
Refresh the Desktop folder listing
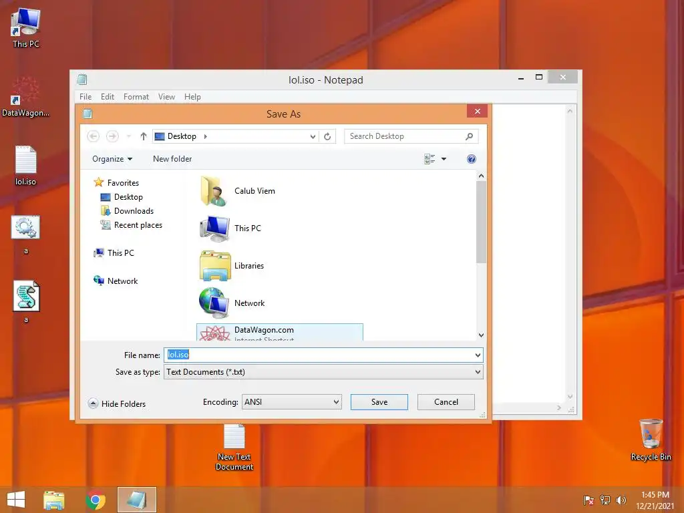[x=327, y=136]
